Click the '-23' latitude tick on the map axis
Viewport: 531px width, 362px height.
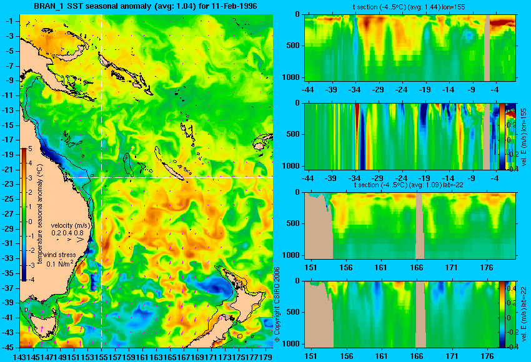tap(9, 184)
